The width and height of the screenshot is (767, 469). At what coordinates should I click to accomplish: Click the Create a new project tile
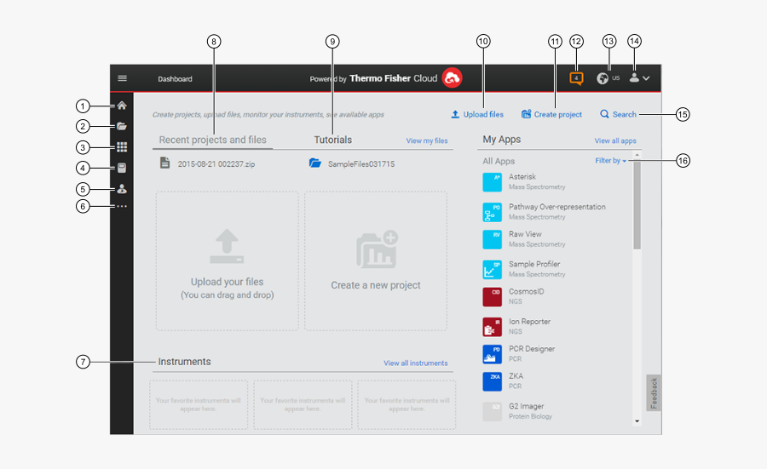click(376, 260)
